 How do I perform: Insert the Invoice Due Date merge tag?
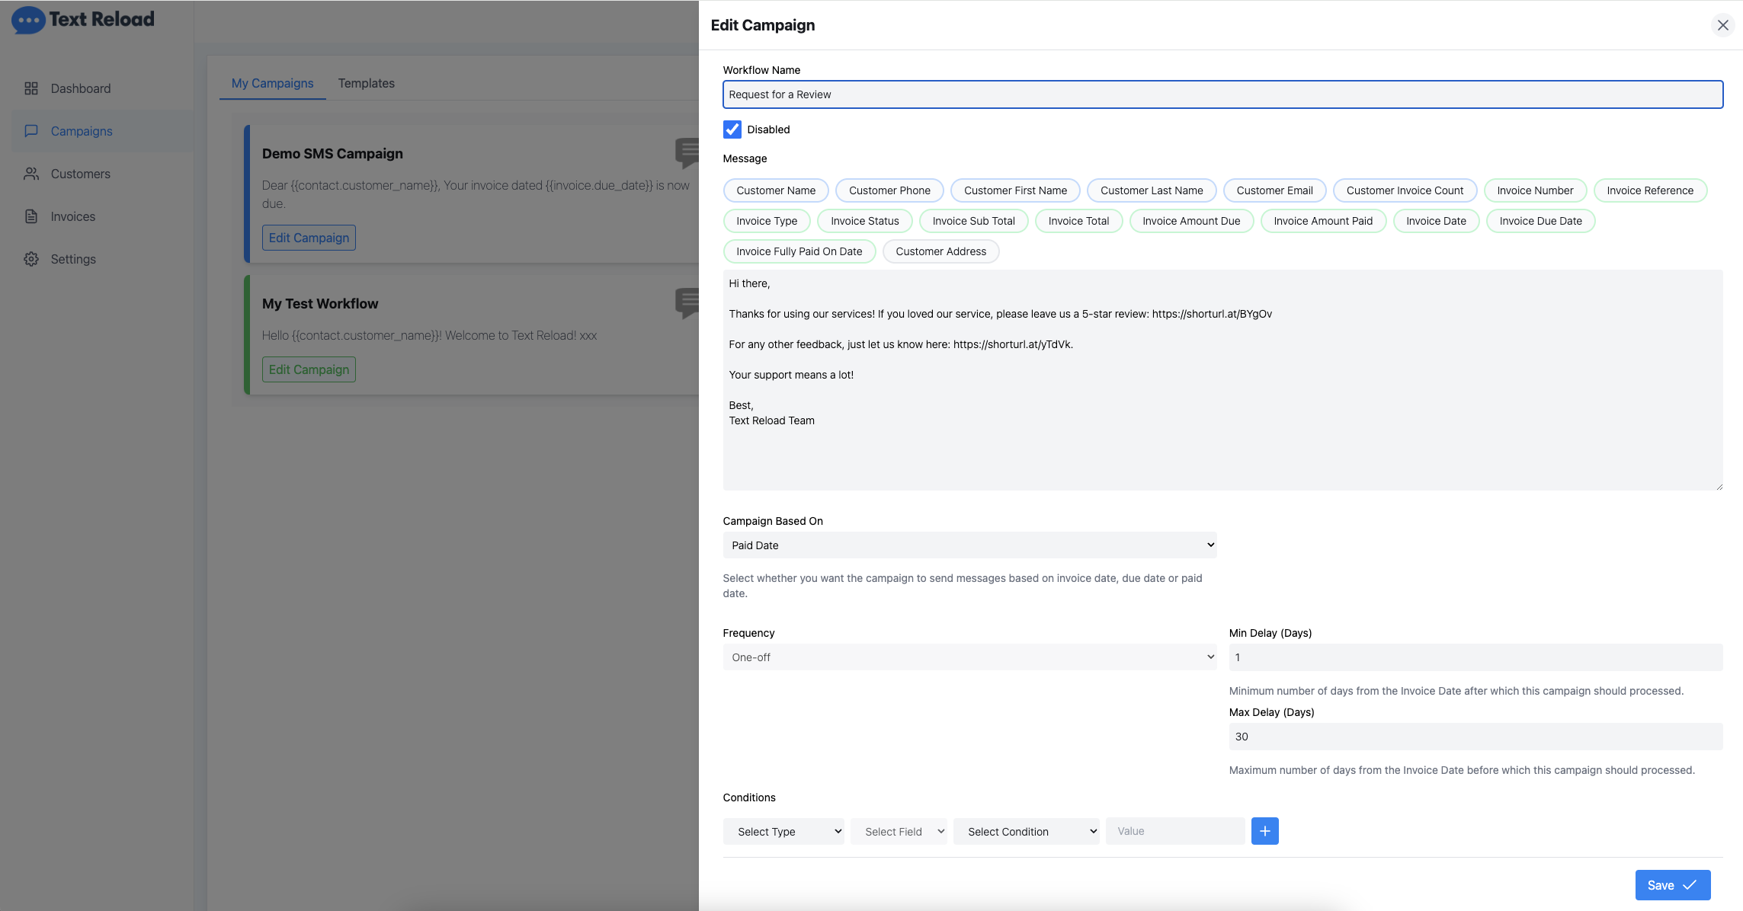point(1540,220)
